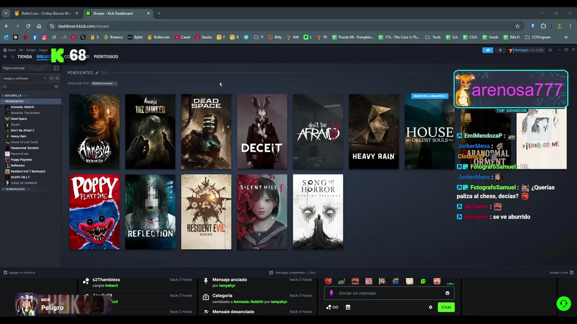Open the chat settings gear icon
The height and width of the screenshot is (324, 577).
tap(430, 307)
